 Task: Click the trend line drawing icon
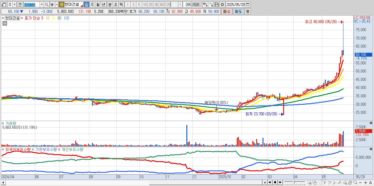click(x=330, y=183)
